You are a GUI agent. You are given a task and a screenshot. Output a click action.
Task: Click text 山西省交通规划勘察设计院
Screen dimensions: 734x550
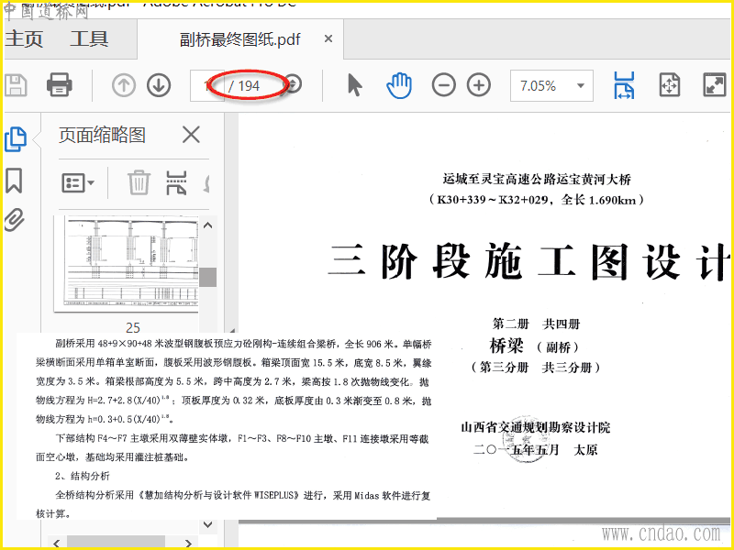(x=536, y=427)
